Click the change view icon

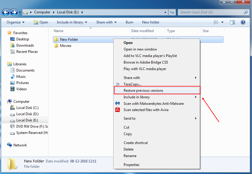[216, 22]
